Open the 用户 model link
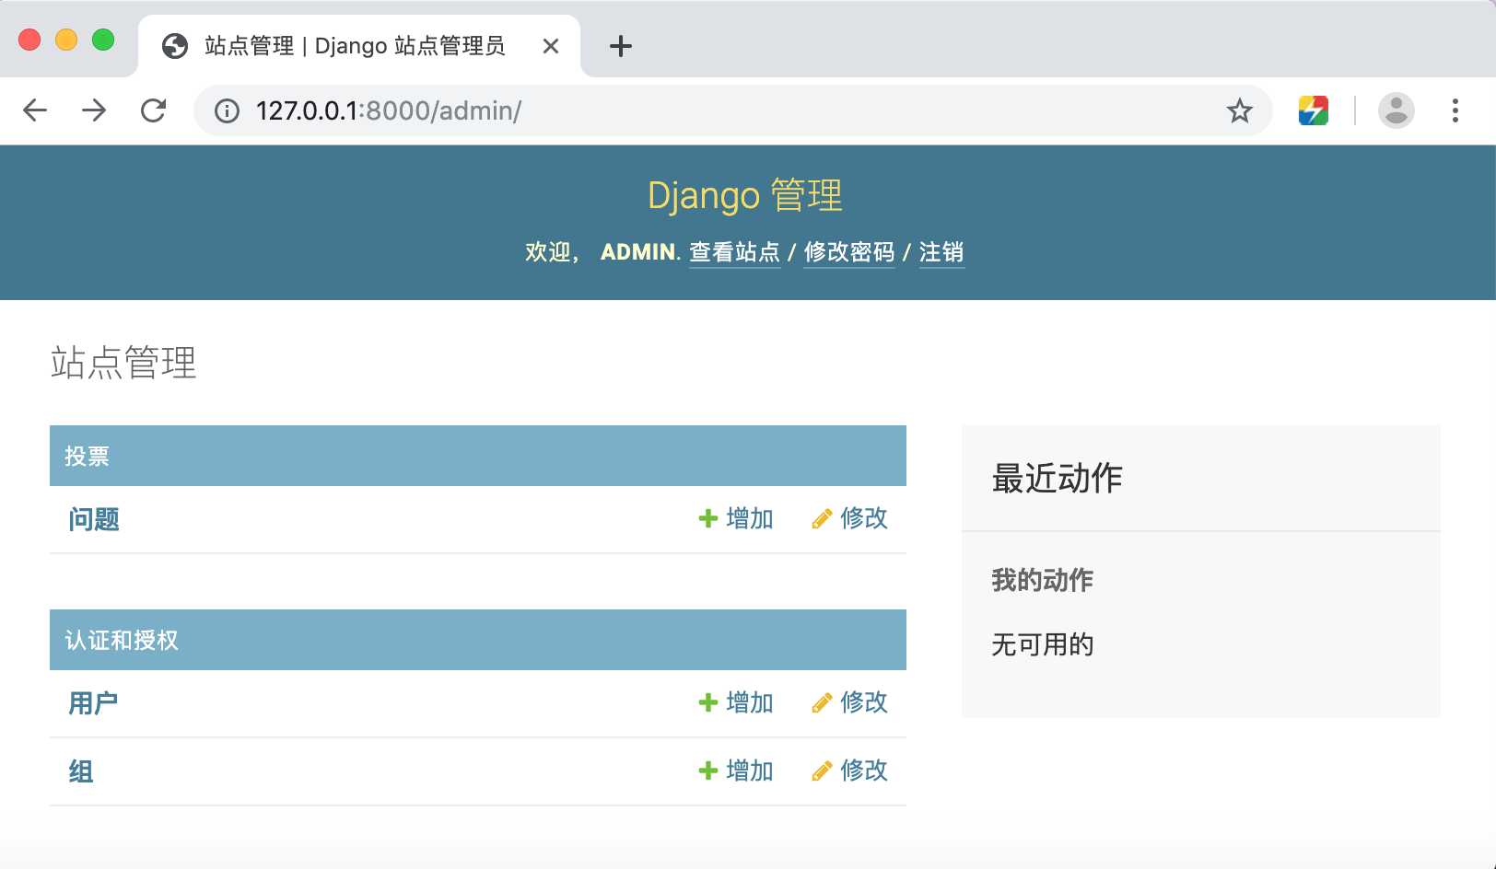The width and height of the screenshot is (1496, 869). (93, 703)
